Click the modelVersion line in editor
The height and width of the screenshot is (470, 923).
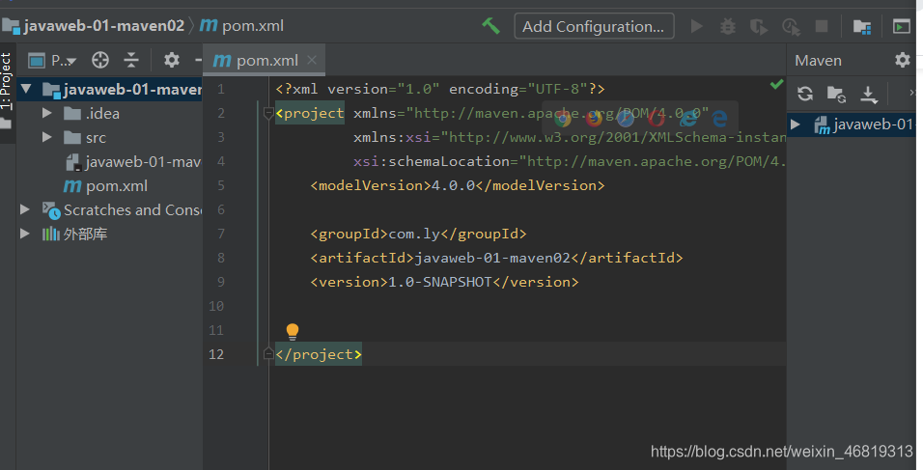458,186
